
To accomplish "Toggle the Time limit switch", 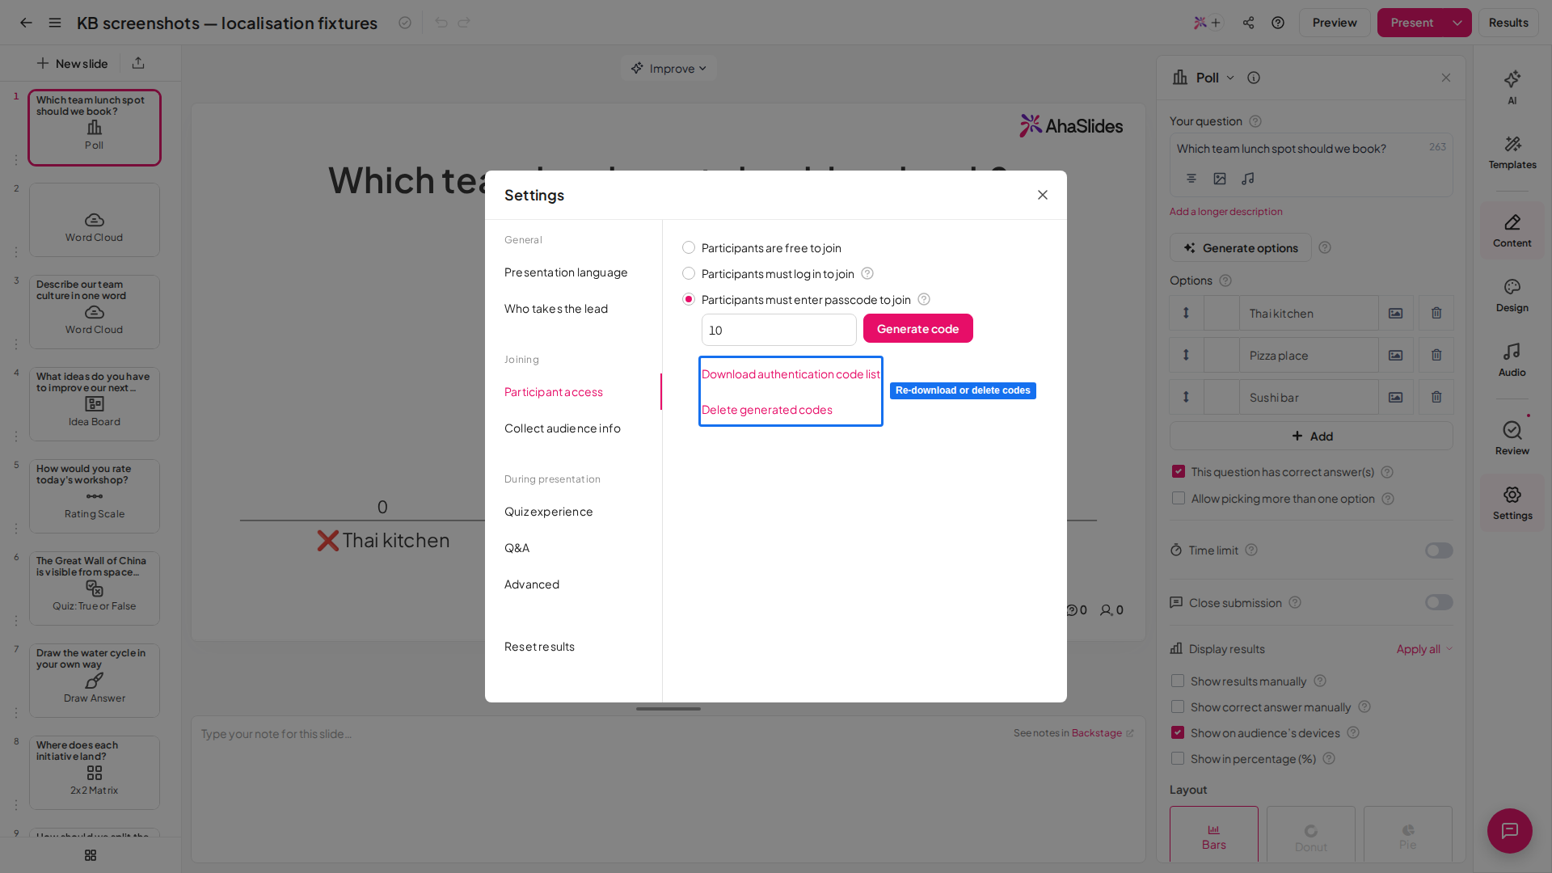I will tap(1439, 550).
